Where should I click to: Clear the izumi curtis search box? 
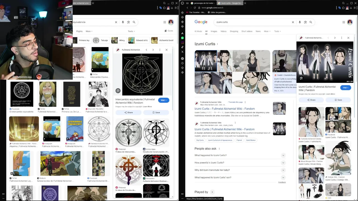293,22
